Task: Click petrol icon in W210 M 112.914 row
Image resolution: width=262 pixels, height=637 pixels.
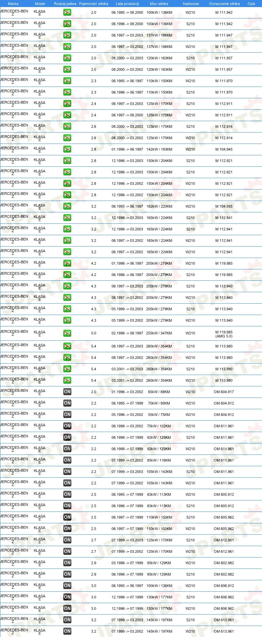Action: 67,138
